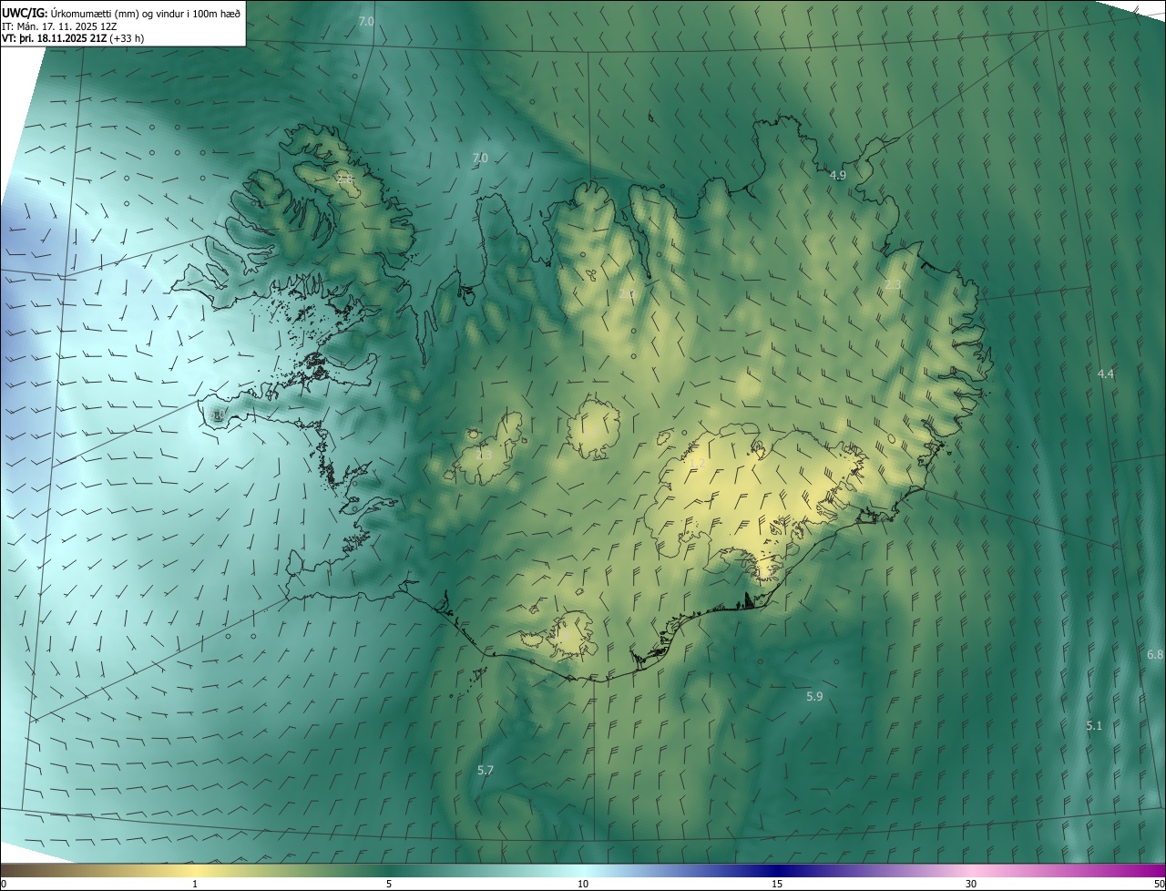Click the 5.7 value label
Screen dimensions: 1166x891
[486, 771]
